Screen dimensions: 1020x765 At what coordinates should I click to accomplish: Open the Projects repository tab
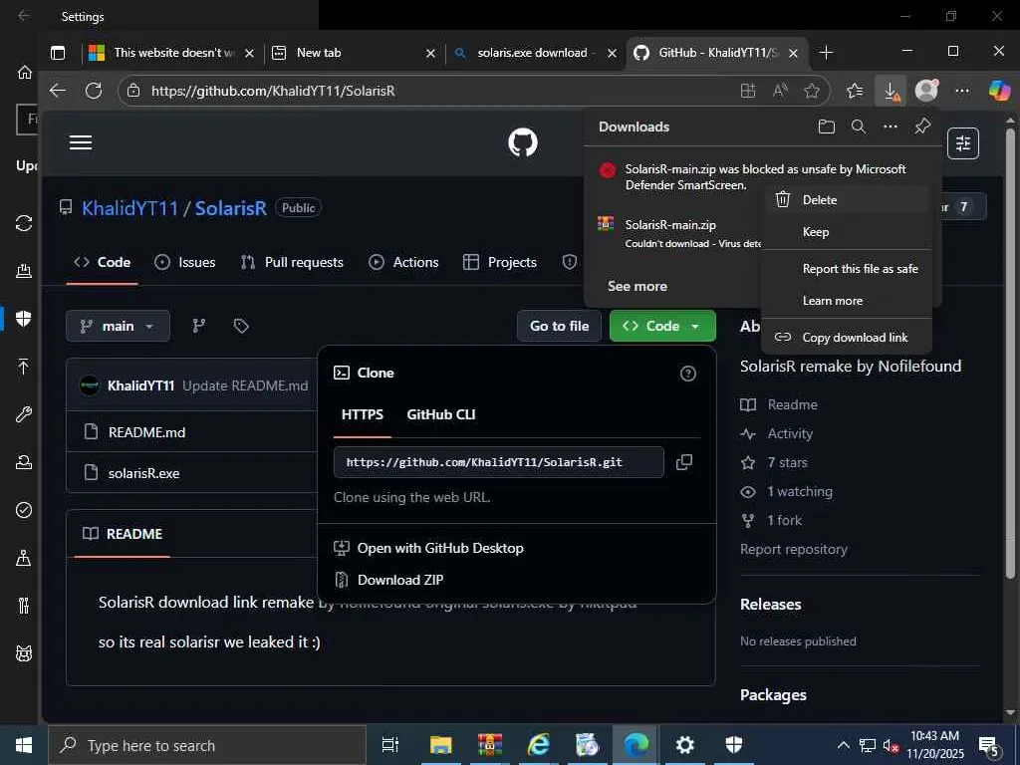pyautogui.click(x=500, y=262)
